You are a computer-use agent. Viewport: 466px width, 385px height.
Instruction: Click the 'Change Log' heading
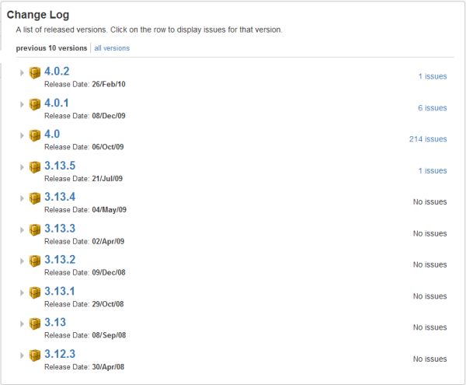pyautogui.click(x=38, y=15)
